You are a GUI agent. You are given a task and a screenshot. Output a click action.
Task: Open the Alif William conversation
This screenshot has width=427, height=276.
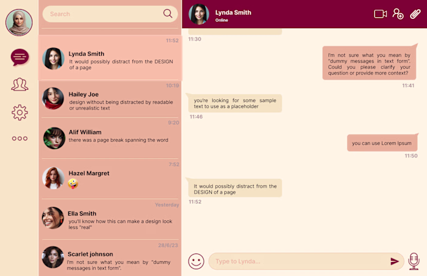coord(110,138)
